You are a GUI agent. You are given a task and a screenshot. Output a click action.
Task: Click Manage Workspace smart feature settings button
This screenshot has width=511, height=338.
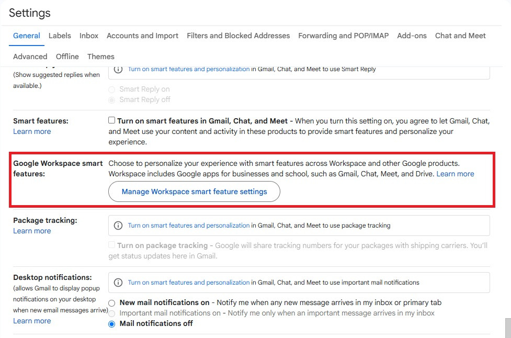pyautogui.click(x=194, y=191)
